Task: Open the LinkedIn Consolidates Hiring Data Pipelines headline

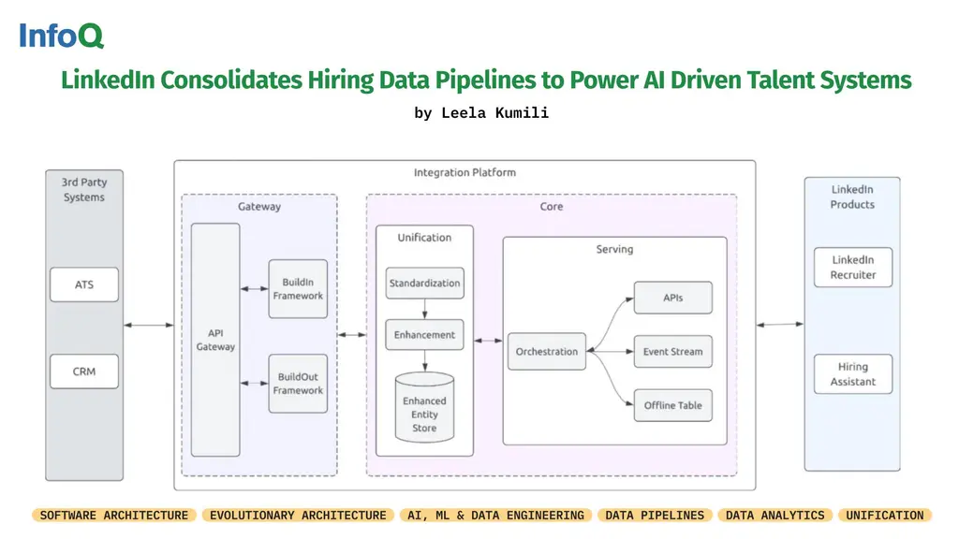Action: point(486,80)
